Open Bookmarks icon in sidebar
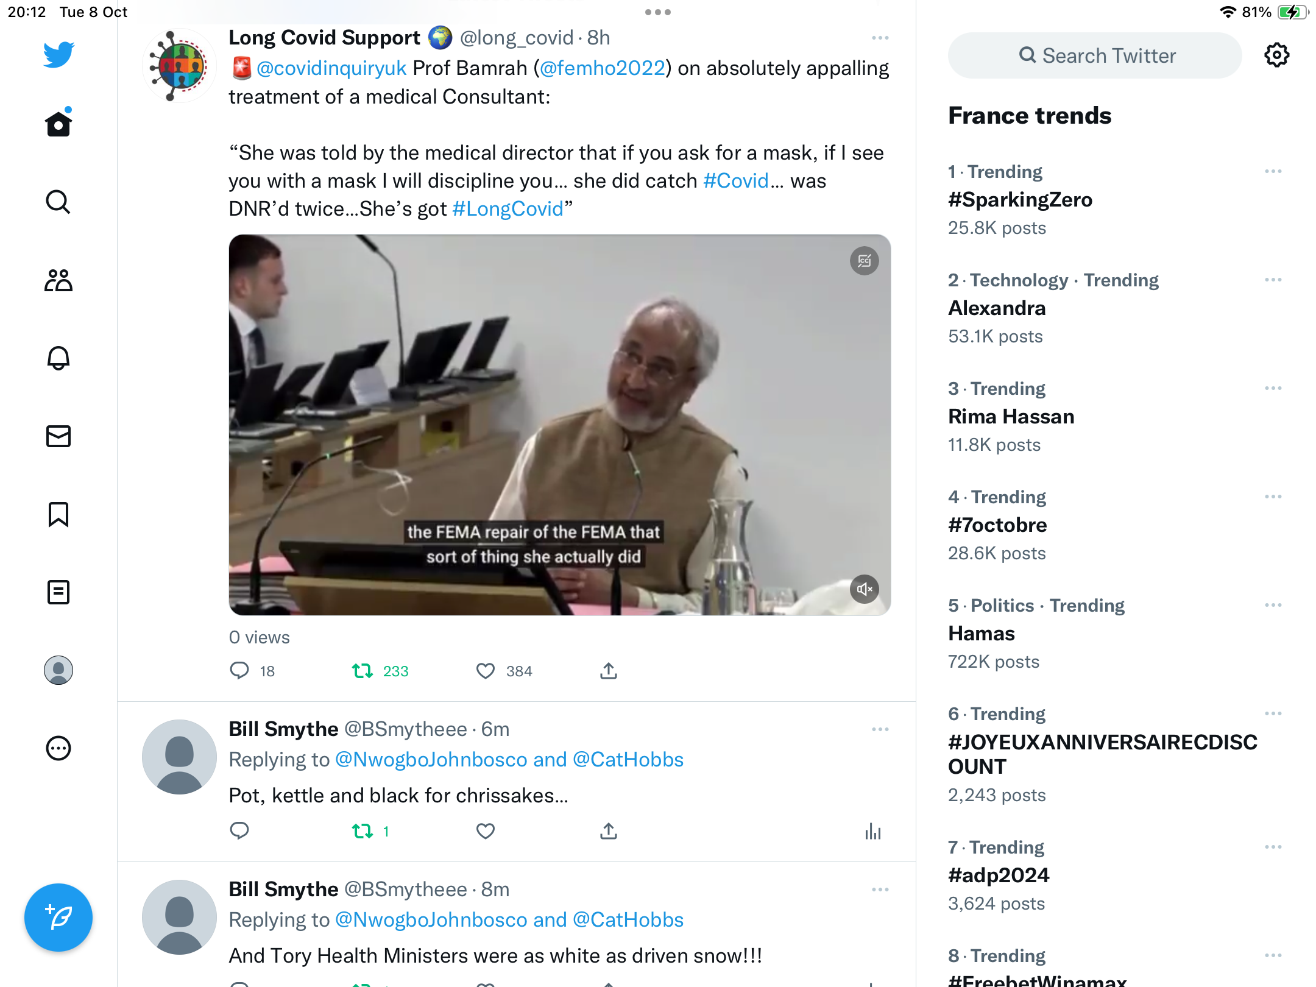The height and width of the screenshot is (987, 1316). [58, 514]
